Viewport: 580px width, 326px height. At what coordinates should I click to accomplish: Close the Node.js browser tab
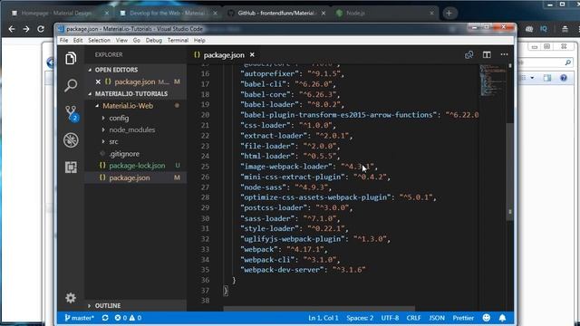pos(431,13)
